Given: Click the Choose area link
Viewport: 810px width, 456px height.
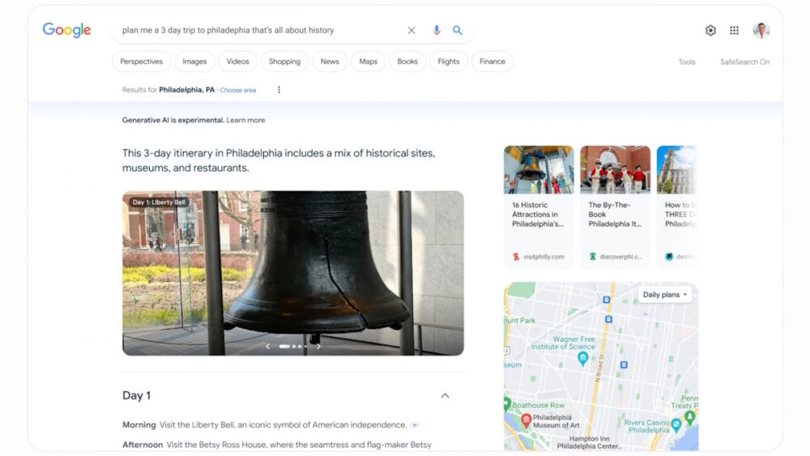Looking at the screenshot, I should (x=238, y=90).
